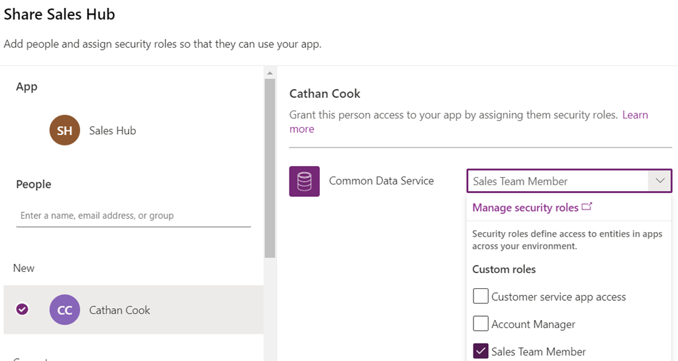Click the Sales Hub app name label
Image resolution: width=678 pixels, height=361 pixels.
113,131
